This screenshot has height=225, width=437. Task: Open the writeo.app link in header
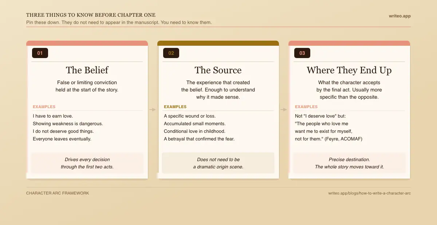400,16
